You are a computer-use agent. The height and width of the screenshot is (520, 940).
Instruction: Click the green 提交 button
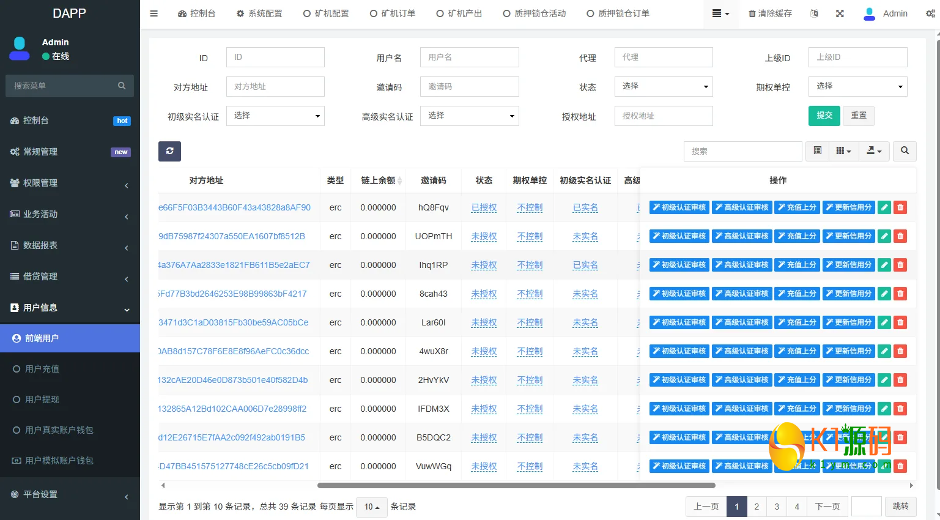point(824,116)
